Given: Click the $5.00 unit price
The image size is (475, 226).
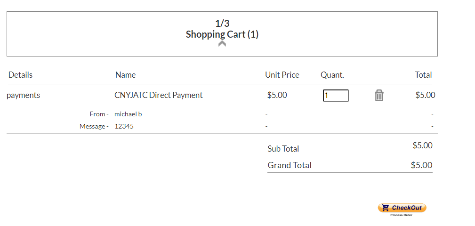Looking at the screenshot, I should (x=277, y=95).
